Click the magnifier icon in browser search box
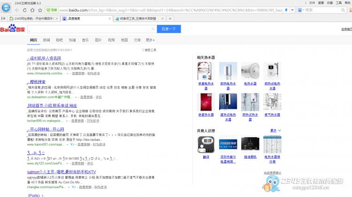Viewport: 352px width, 197px height. click(343, 10)
